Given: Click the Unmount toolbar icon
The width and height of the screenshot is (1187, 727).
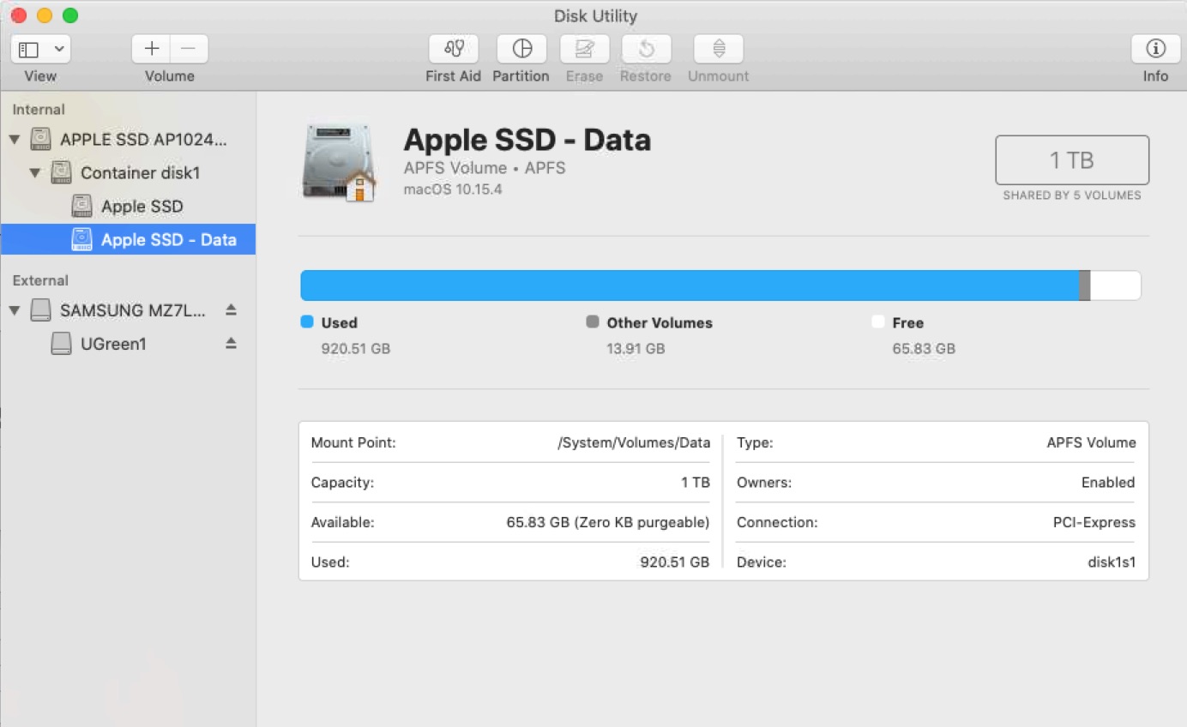Looking at the screenshot, I should click(x=719, y=49).
